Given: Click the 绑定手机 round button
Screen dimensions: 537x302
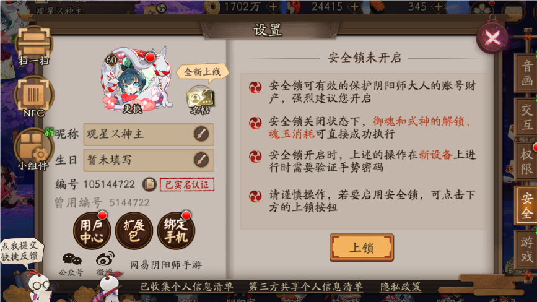Looking at the screenshot, I should coord(176,230).
